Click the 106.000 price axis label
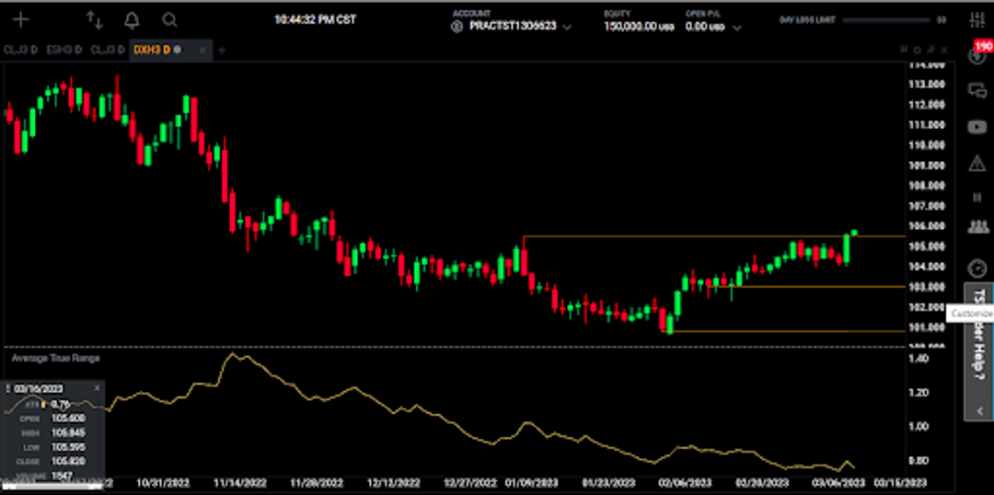This screenshot has height=495, width=994. 928,226
